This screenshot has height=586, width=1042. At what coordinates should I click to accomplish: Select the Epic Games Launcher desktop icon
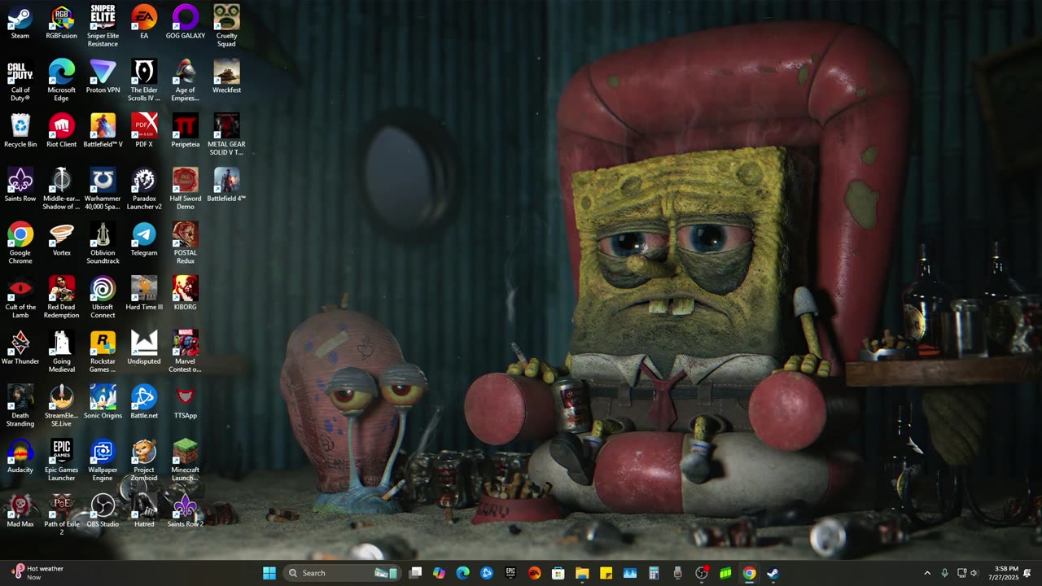click(x=62, y=460)
